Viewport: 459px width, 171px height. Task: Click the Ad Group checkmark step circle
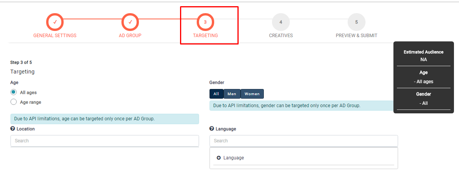pyautogui.click(x=130, y=22)
